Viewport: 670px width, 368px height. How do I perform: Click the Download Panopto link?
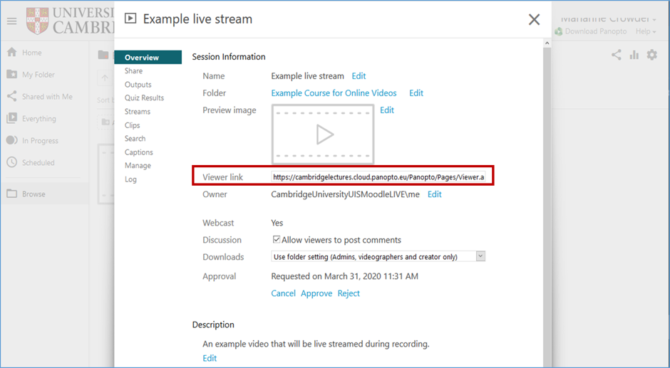(596, 31)
